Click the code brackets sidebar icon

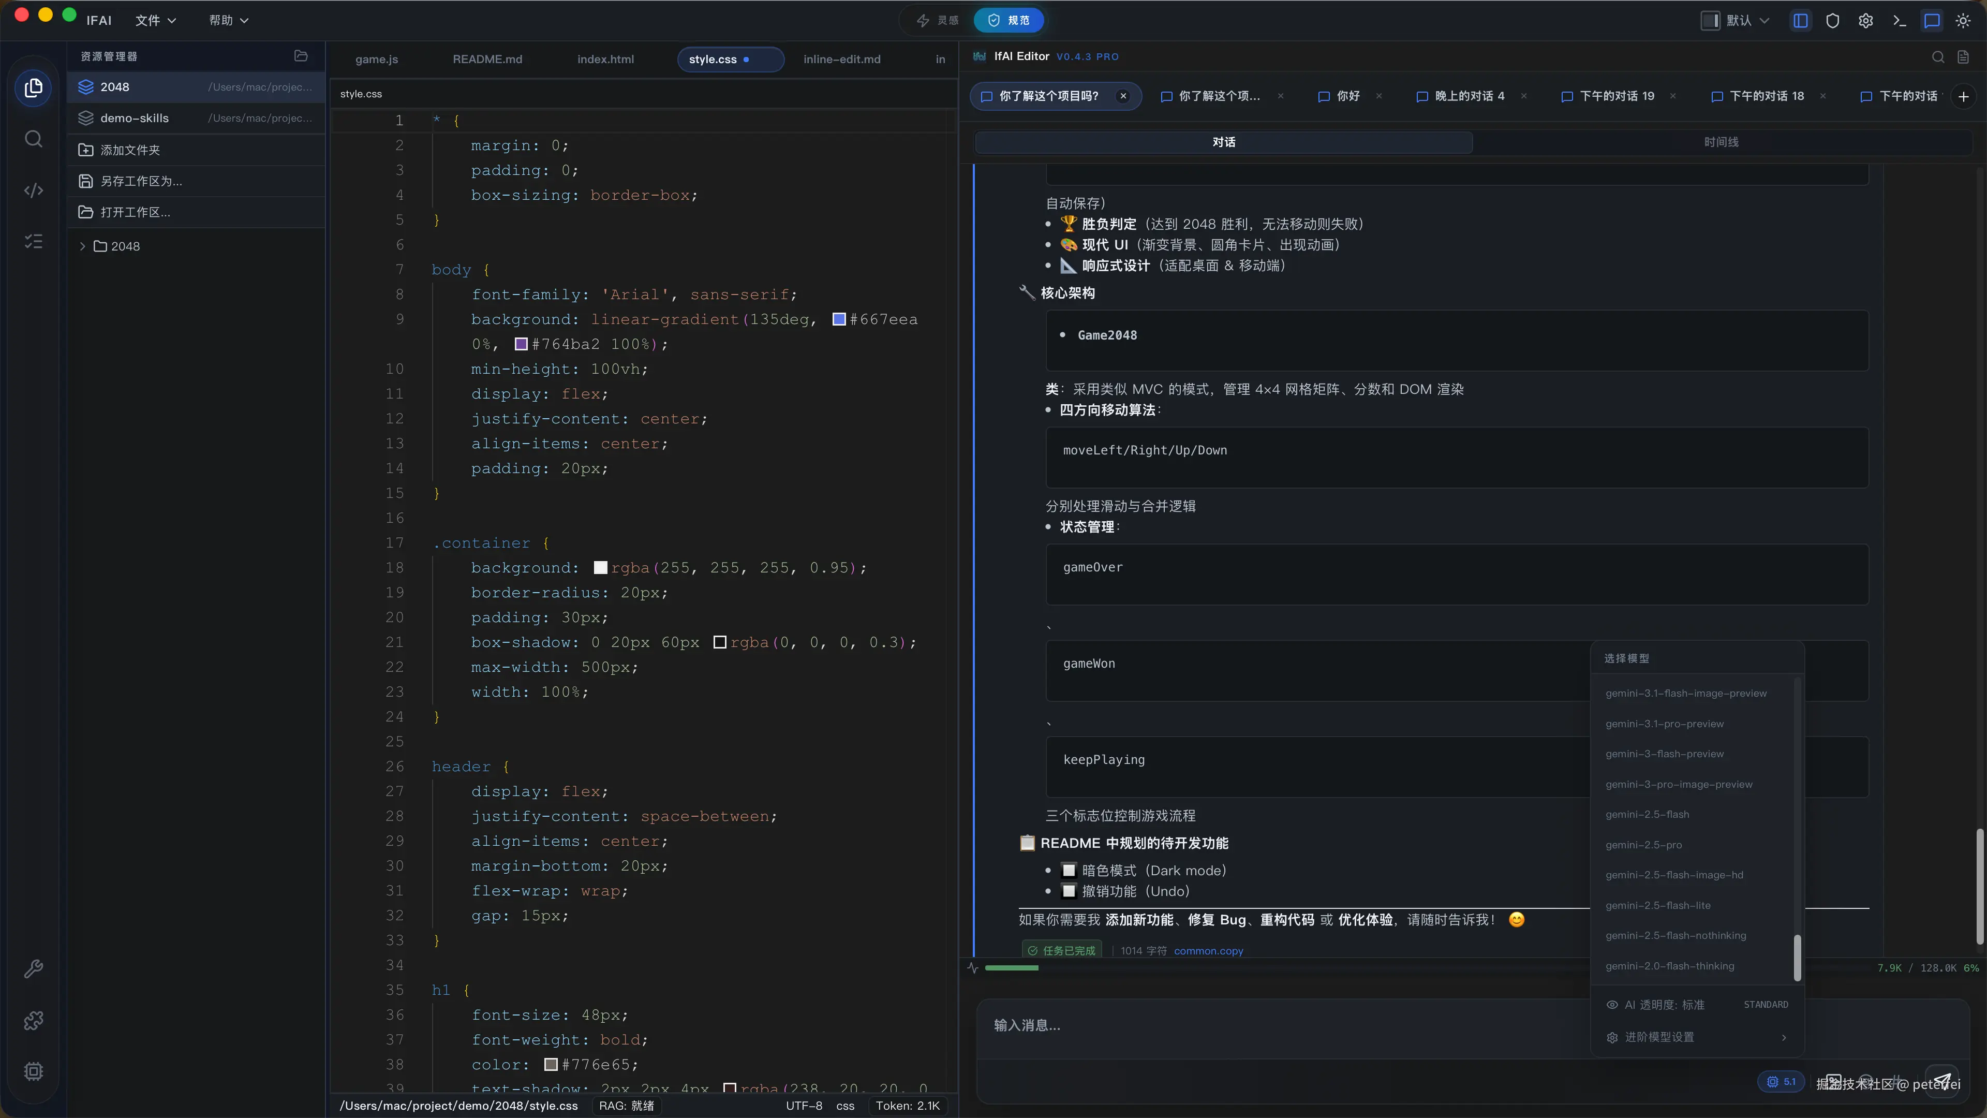pyautogui.click(x=33, y=190)
